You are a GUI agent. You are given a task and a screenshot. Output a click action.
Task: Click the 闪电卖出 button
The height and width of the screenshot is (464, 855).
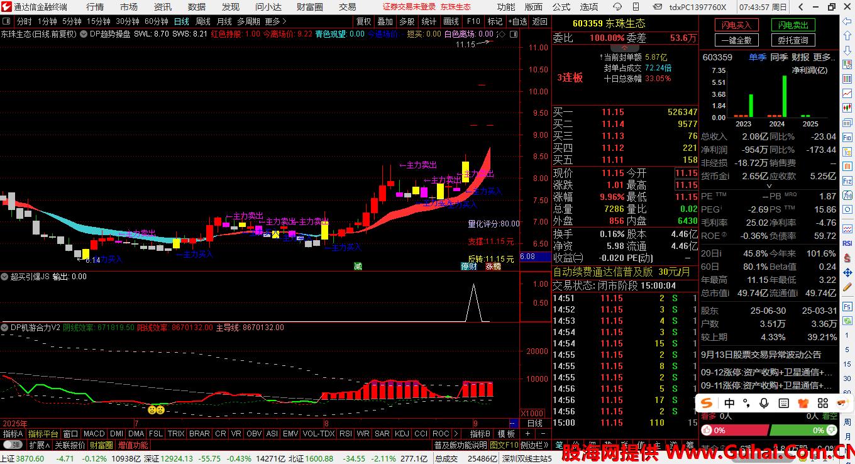[x=793, y=25]
